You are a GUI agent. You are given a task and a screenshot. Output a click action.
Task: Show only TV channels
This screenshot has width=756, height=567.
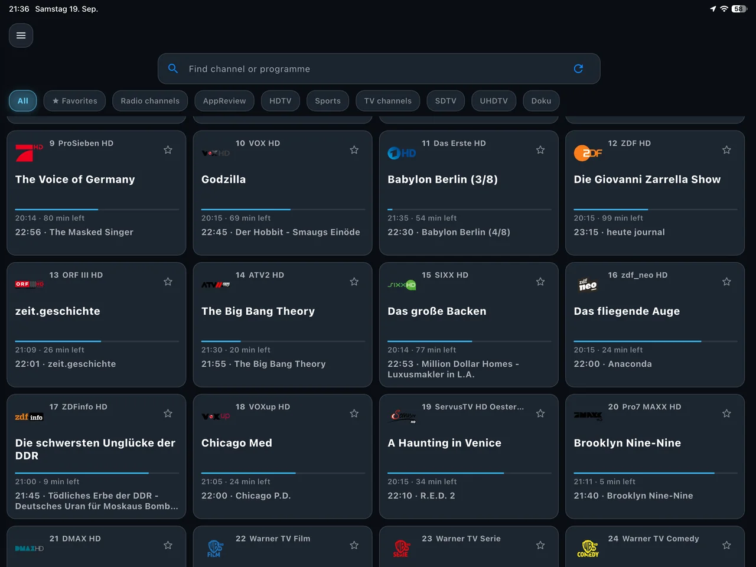click(388, 101)
